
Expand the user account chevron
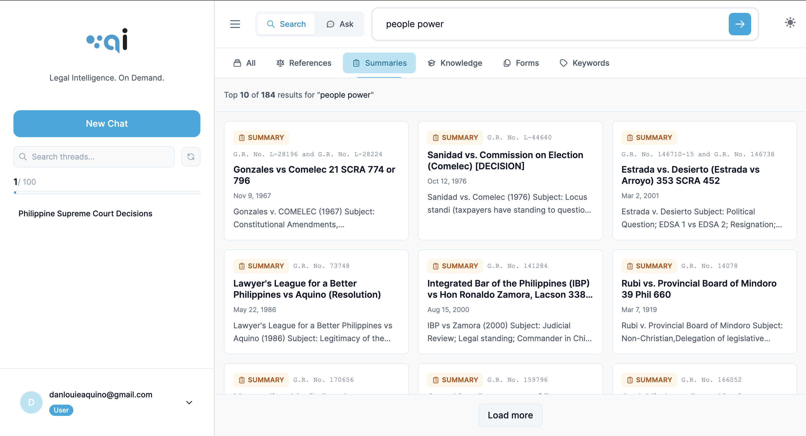pos(189,402)
